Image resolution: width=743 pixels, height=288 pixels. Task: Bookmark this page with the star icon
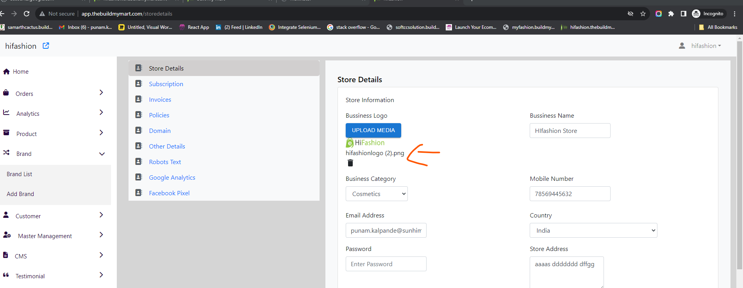click(643, 14)
